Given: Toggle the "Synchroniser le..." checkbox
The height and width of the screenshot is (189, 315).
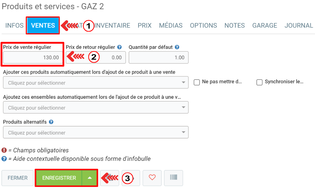Looking at the screenshot, I should 260,82.
